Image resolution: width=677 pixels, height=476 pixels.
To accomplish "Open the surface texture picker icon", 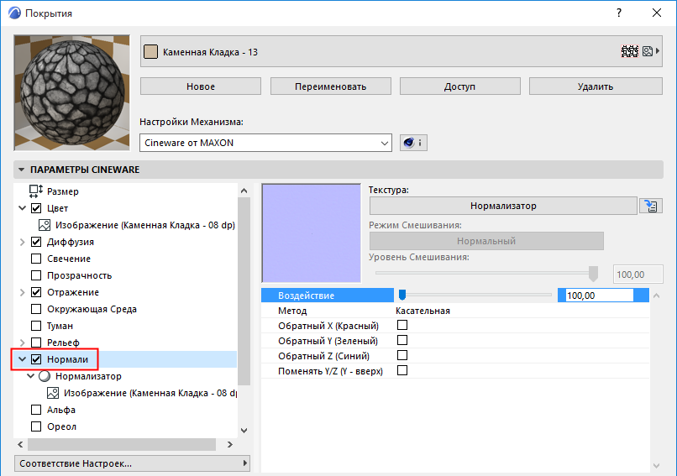I will (648, 51).
